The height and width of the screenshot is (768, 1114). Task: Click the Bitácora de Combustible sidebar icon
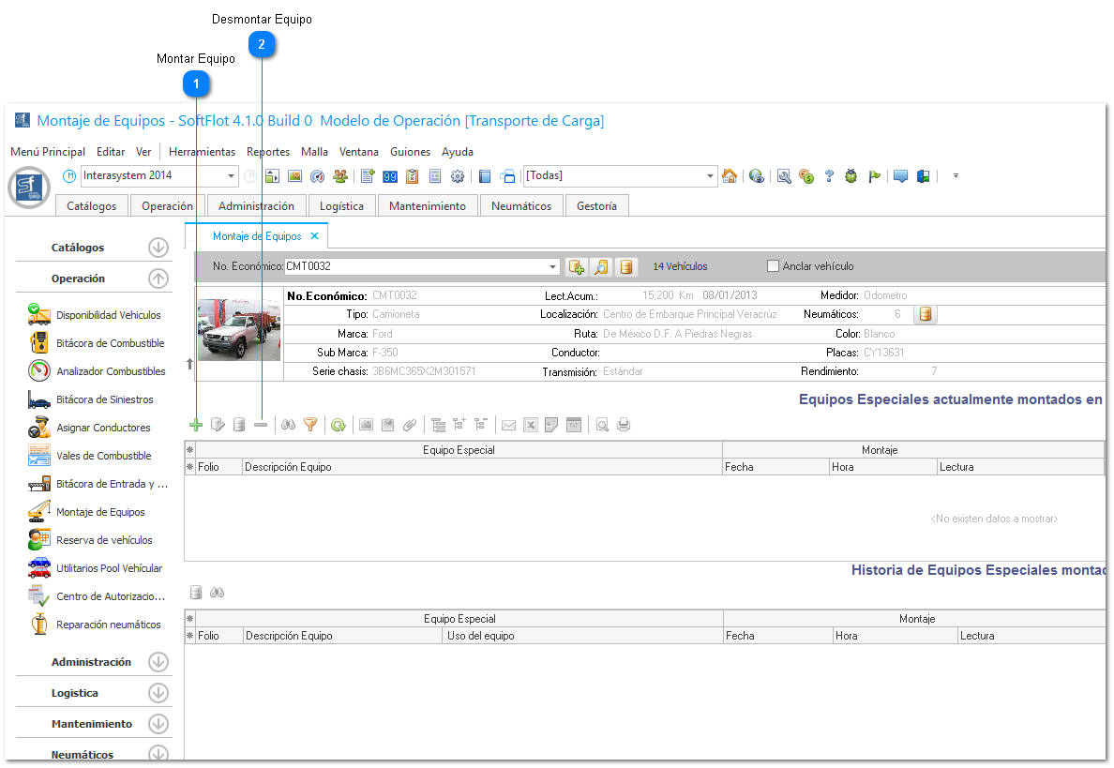click(x=39, y=343)
